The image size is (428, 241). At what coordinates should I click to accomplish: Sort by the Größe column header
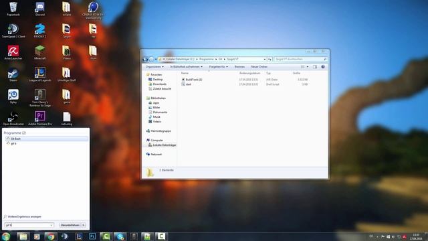tap(296, 73)
